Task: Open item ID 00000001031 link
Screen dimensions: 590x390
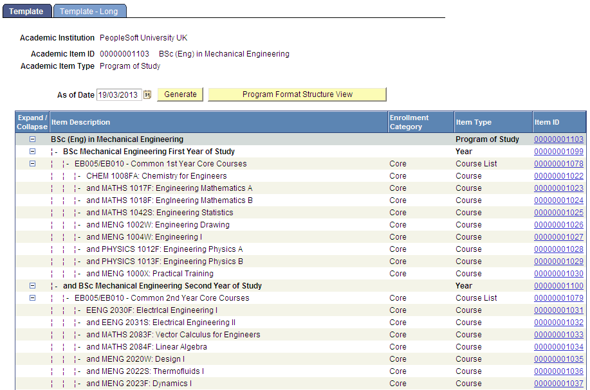Action: [x=558, y=310]
